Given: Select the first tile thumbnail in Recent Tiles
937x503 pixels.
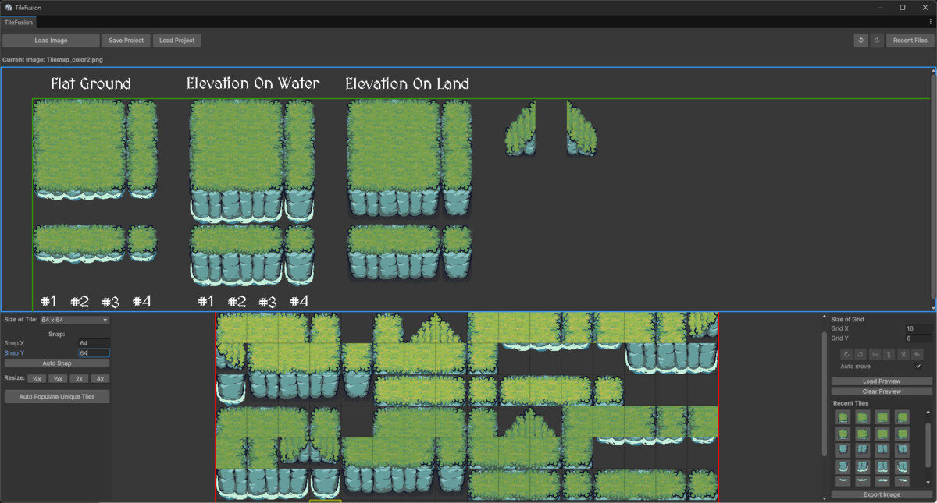Looking at the screenshot, I should [x=844, y=417].
